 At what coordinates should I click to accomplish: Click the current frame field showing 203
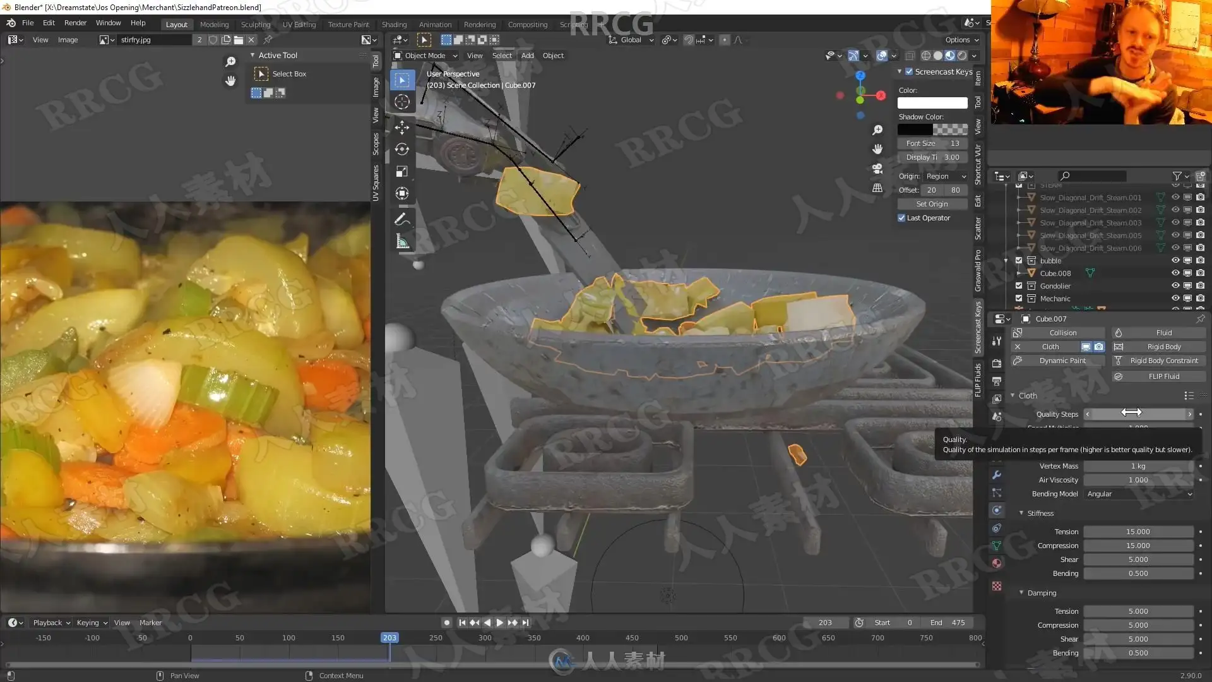[x=824, y=623]
